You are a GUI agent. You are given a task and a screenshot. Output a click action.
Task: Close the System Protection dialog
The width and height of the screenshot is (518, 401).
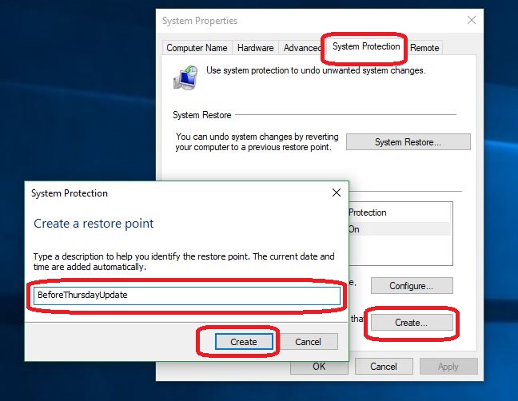pos(336,193)
